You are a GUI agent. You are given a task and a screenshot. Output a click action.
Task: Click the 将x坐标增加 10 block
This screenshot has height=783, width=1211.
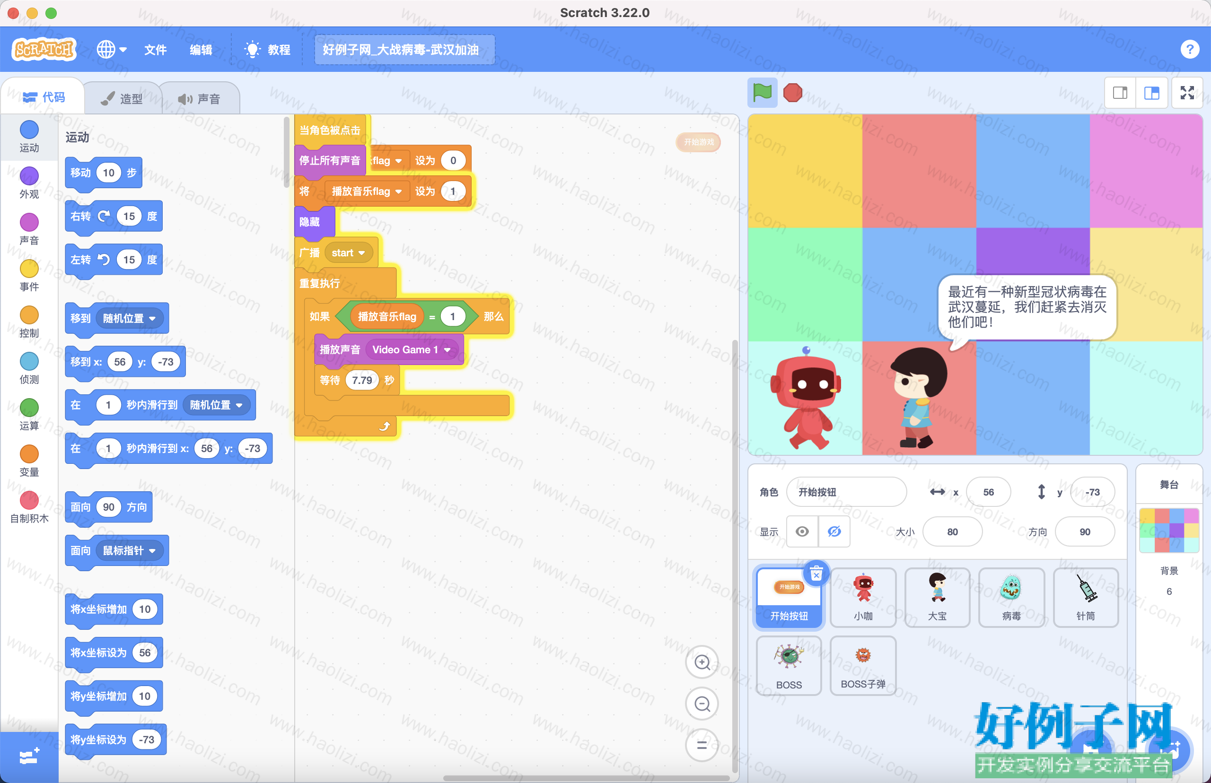(x=114, y=609)
